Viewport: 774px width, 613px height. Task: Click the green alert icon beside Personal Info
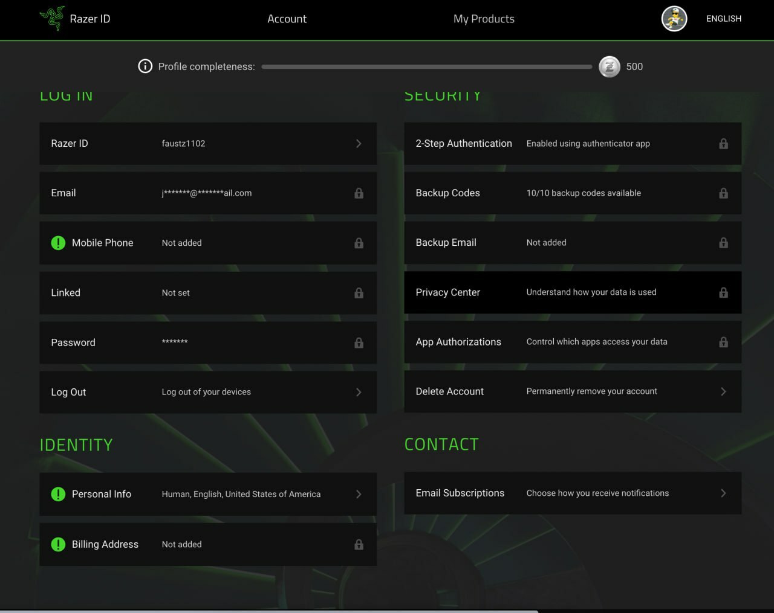pyautogui.click(x=58, y=494)
